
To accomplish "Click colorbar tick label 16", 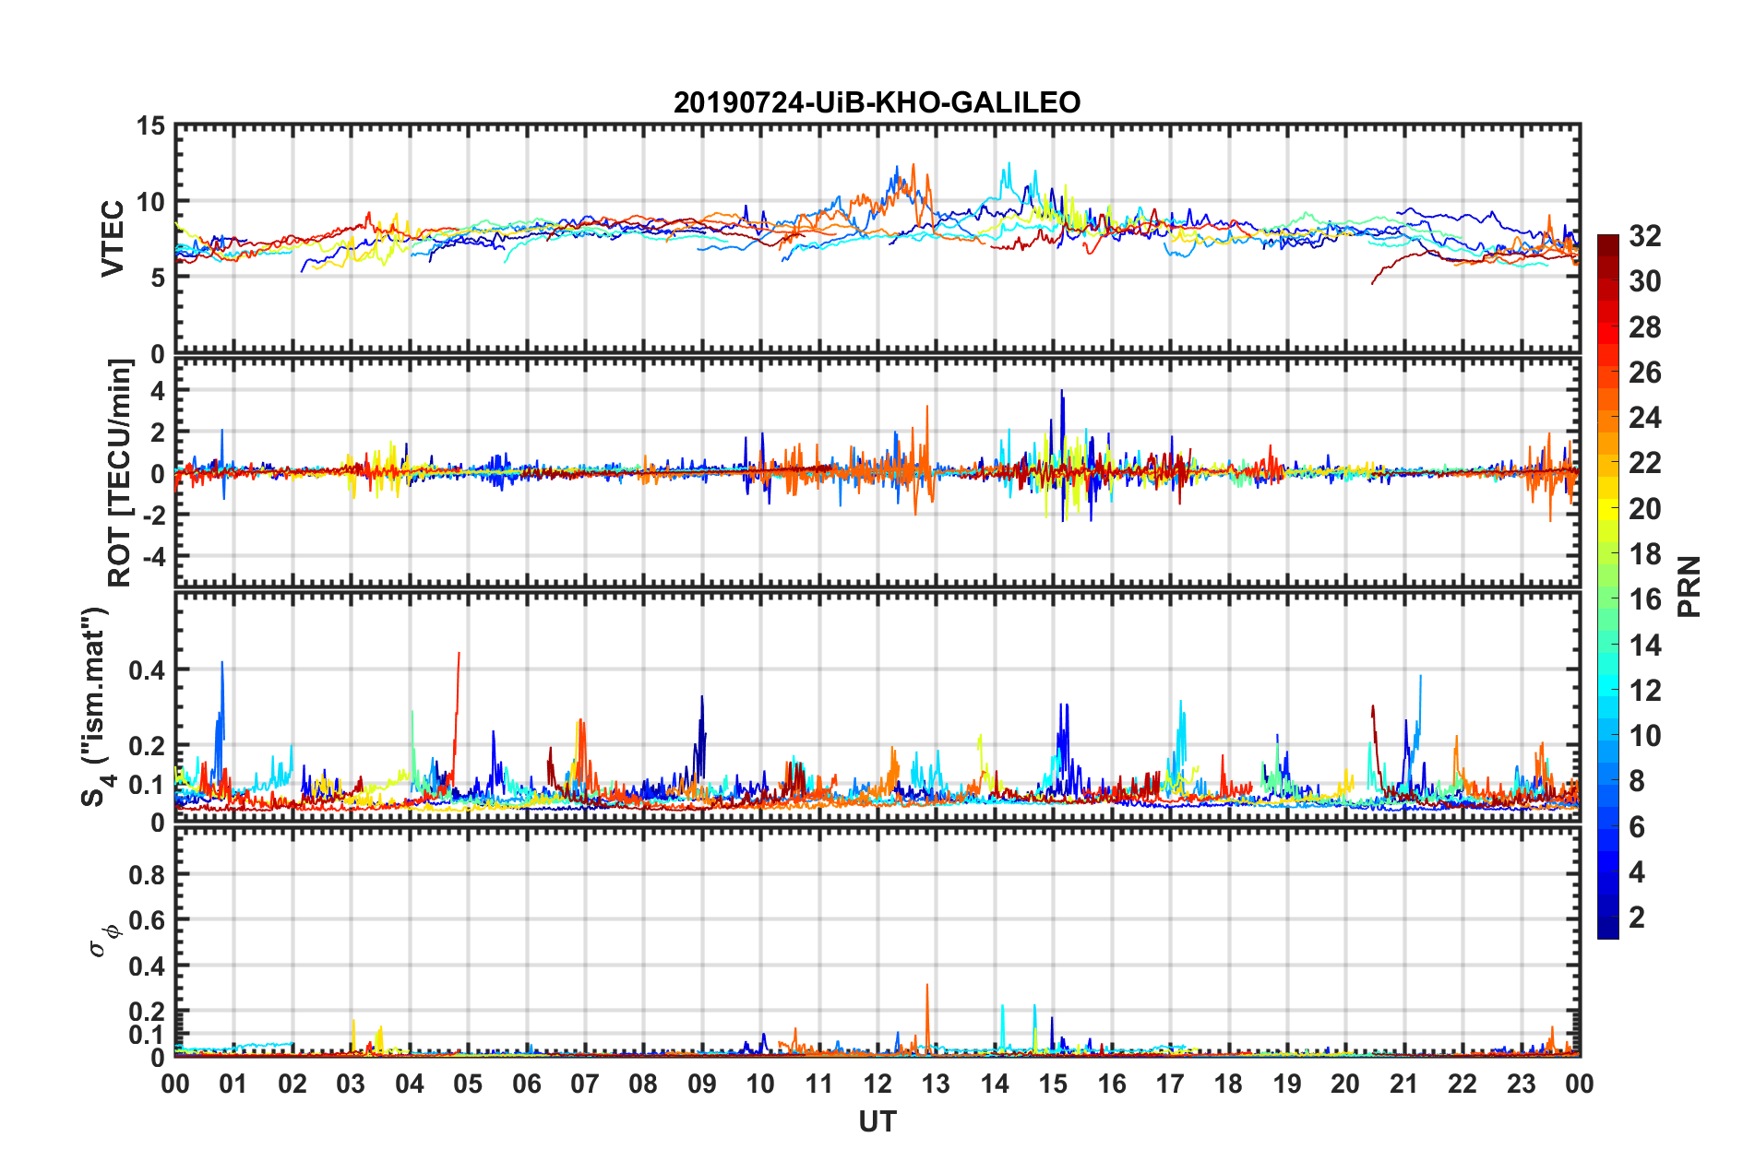I will [1644, 599].
